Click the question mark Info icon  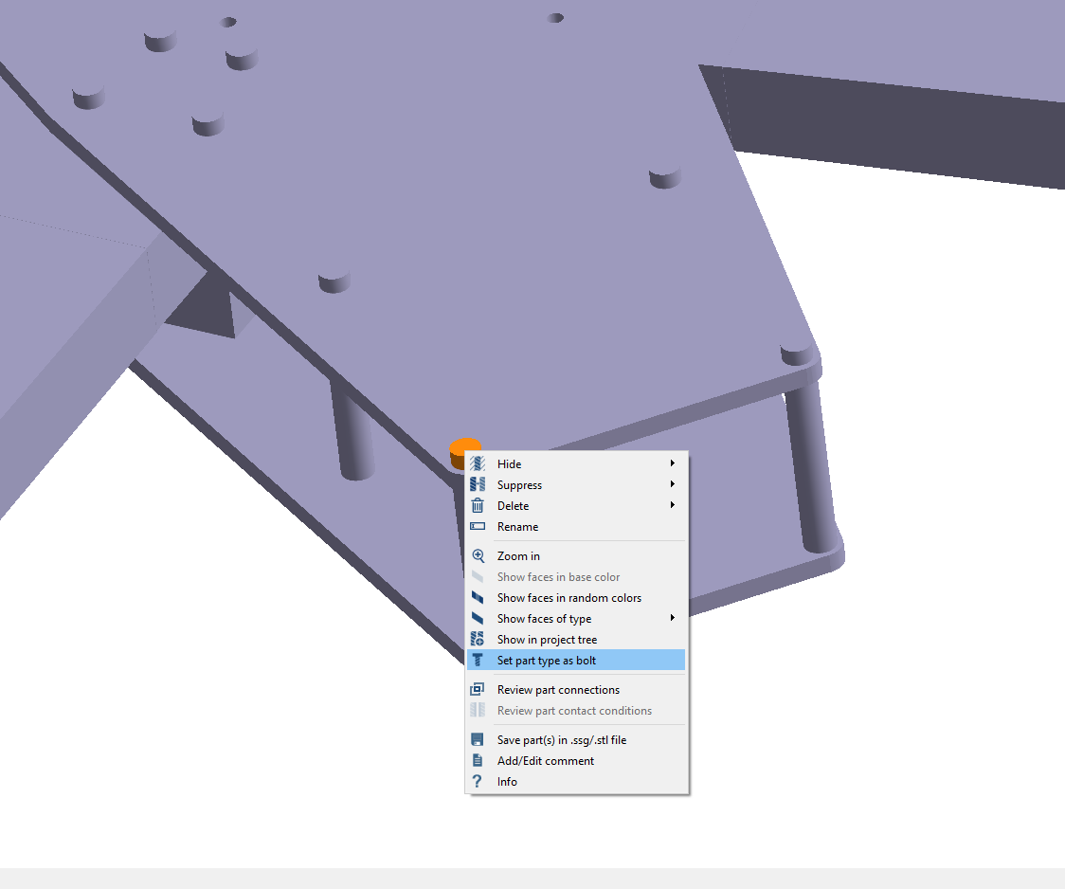point(478,782)
